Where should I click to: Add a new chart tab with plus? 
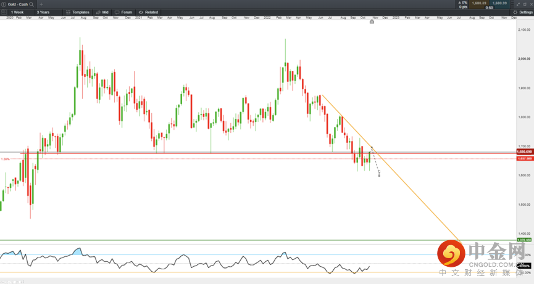tap(41, 4)
